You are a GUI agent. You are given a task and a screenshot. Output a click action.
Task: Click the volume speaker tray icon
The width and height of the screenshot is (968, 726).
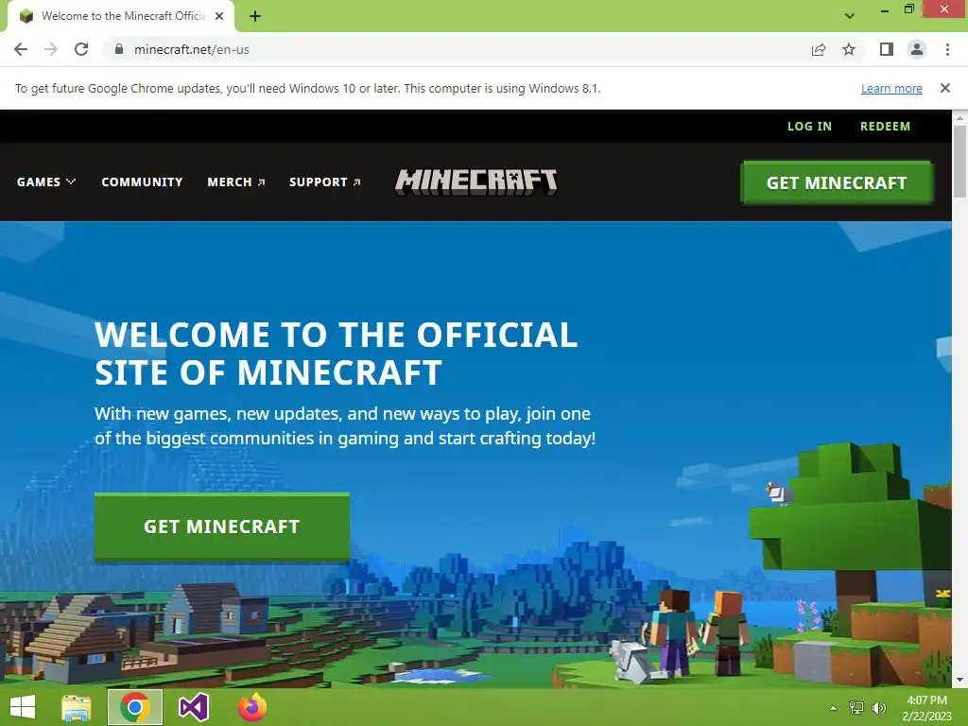click(x=879, y=708)
